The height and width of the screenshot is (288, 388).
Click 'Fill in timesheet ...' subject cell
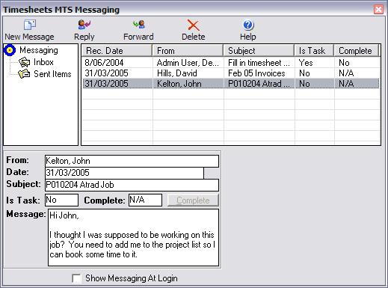pos(259,63)
